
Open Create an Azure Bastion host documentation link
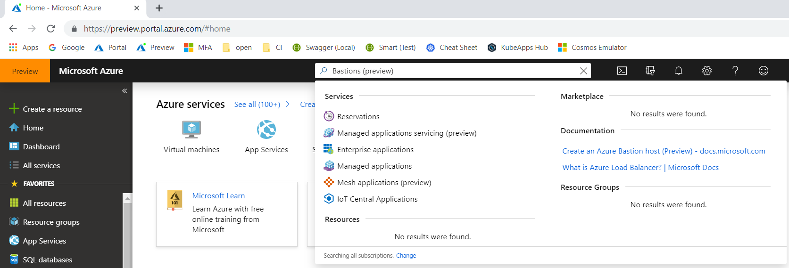[x=664, y=151]
